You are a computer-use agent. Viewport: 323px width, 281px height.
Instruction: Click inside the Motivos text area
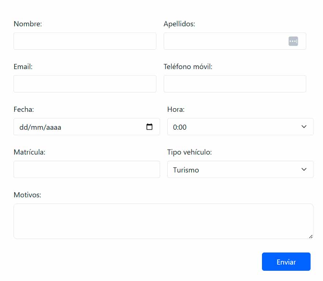click(163, 221)
